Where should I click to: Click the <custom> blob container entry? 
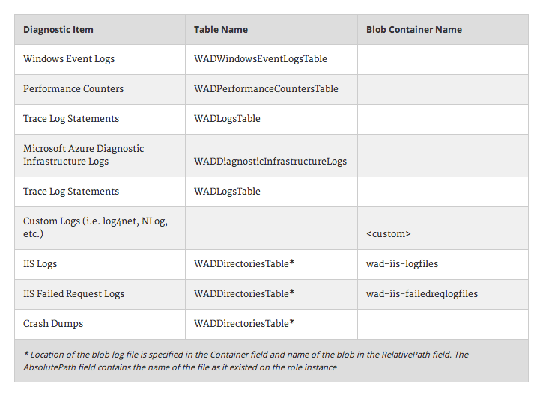click(389, 234)
